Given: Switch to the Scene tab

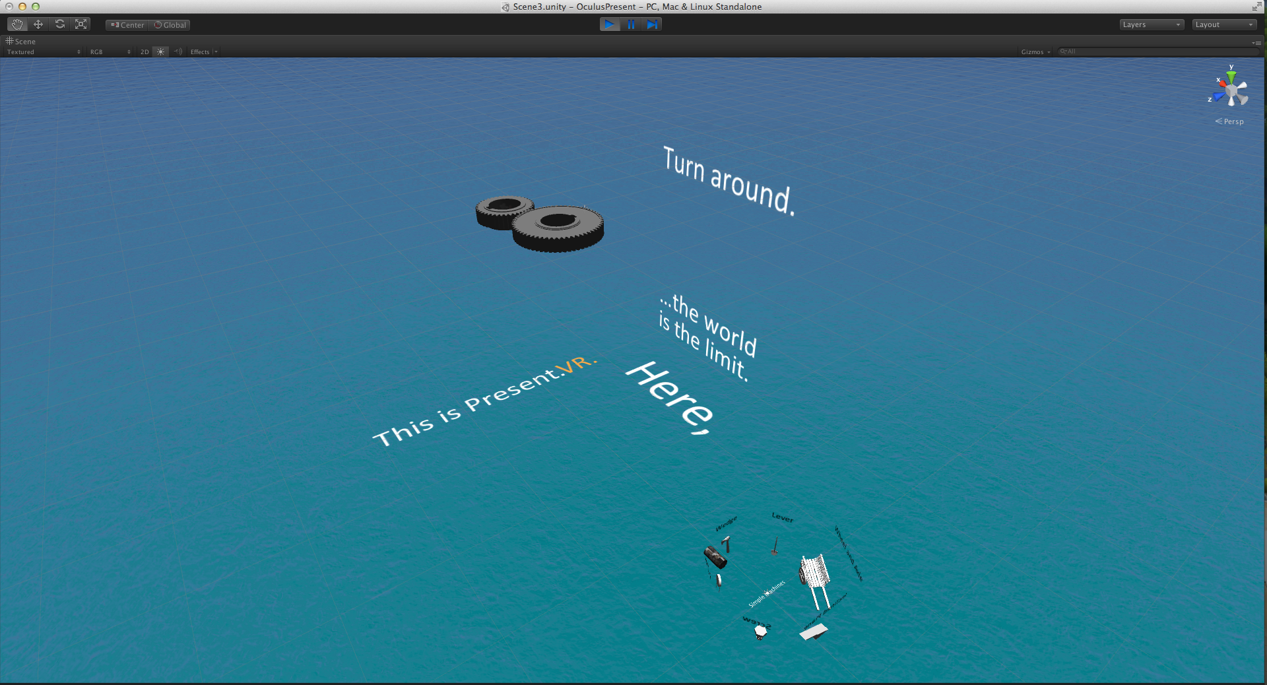Looking at the screenshot, I should click(20, 41).
